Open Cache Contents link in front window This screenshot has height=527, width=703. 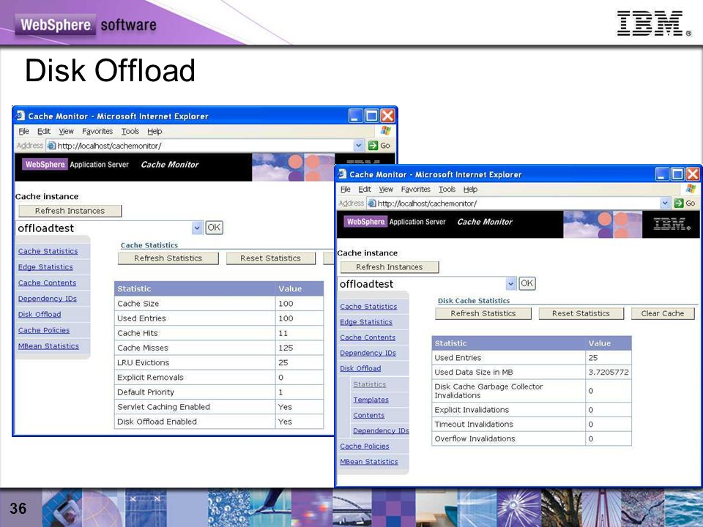coord(368,337)
